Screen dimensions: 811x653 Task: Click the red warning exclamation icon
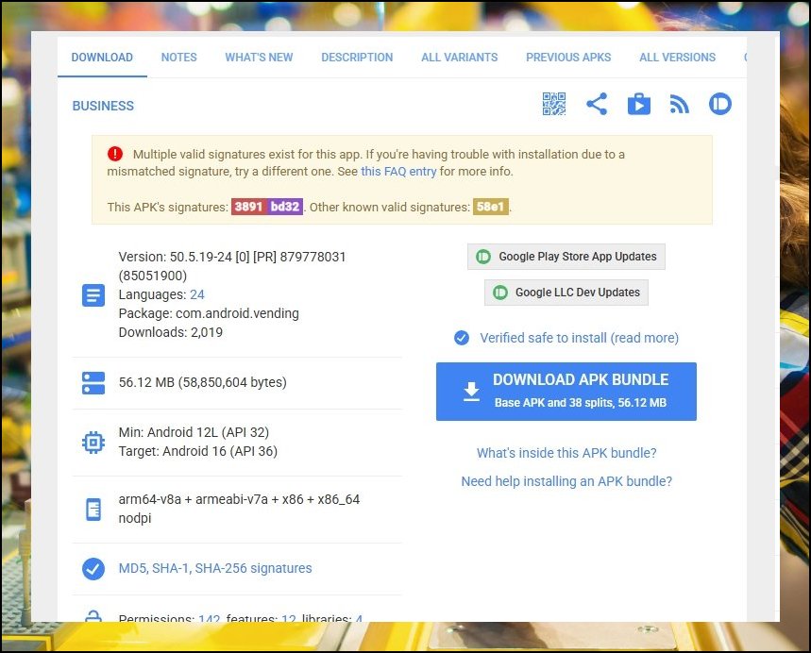pos(115,154)
